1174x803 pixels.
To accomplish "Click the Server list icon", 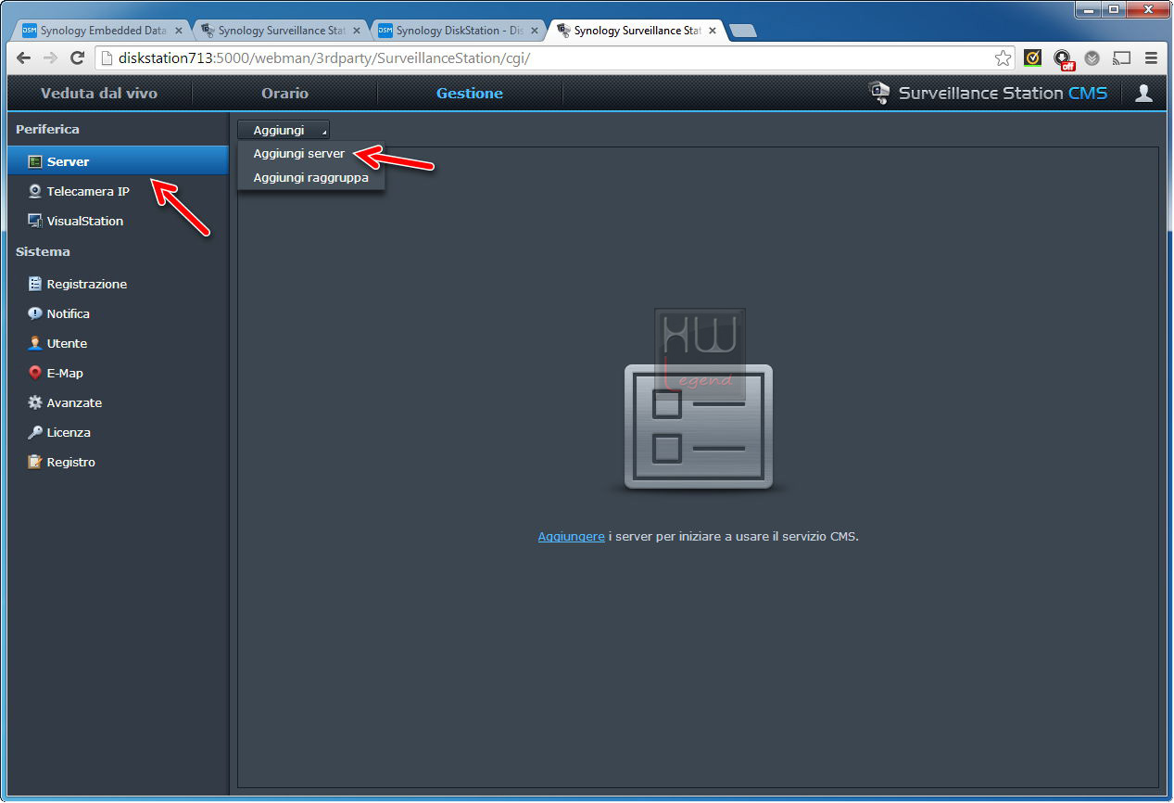I will pos(35,161).
